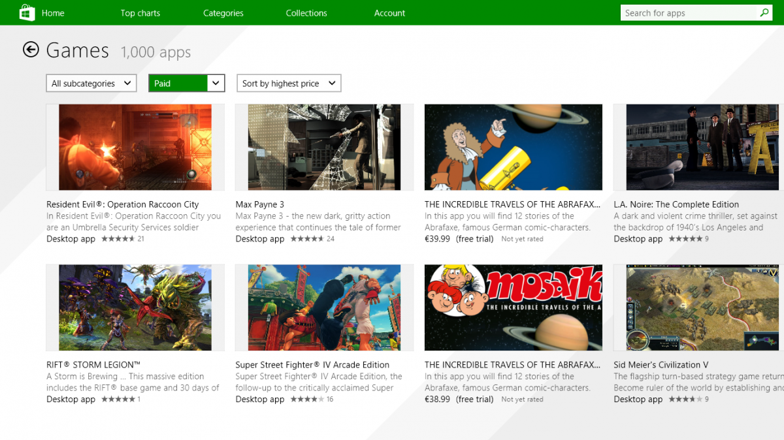Expand the Paid price filter dropdown
The height and width of the screenshot is (440, 784).
tap(187, 83)
